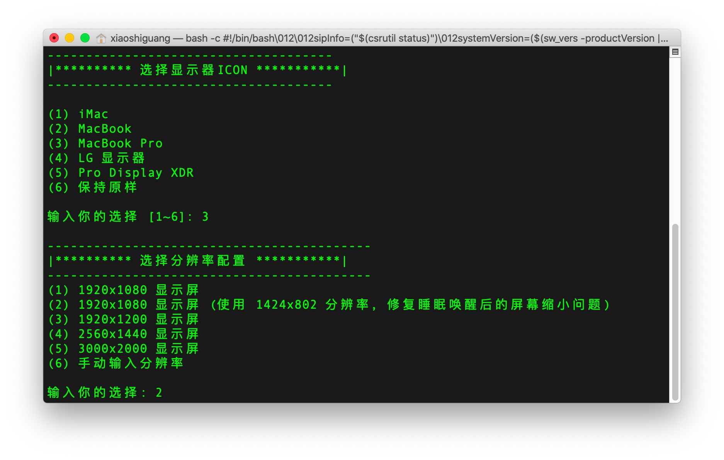724x460 pixels.
Task: Click the vertical scrollbar thumb
Action: [675, 312]
